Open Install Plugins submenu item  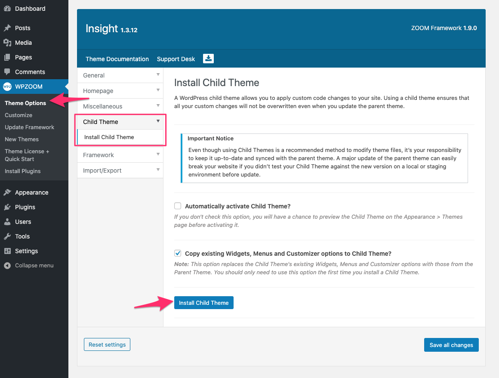point(23,171)
